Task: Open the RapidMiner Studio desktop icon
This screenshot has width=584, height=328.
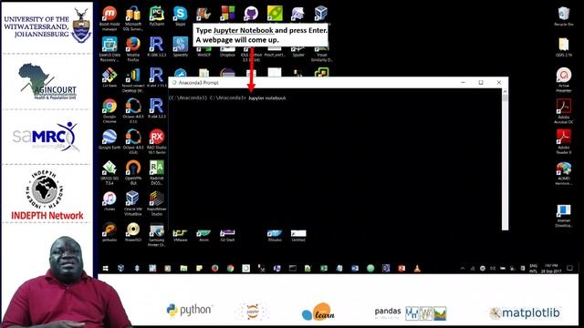Action: (x=156, y=203)
